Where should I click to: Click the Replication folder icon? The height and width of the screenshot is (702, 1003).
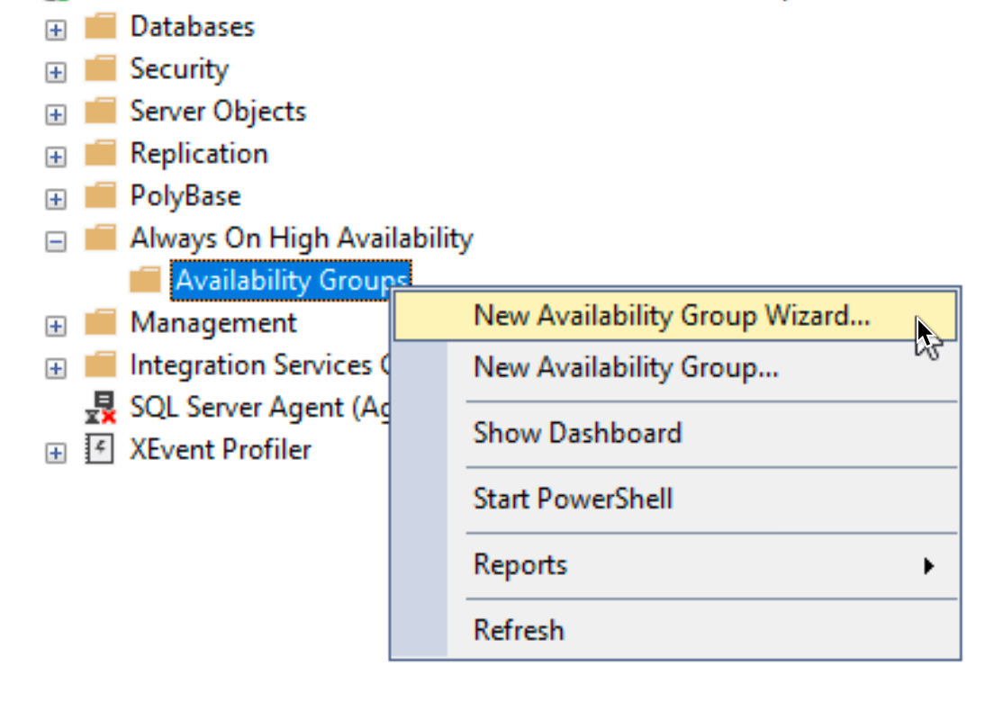point(101,153)
